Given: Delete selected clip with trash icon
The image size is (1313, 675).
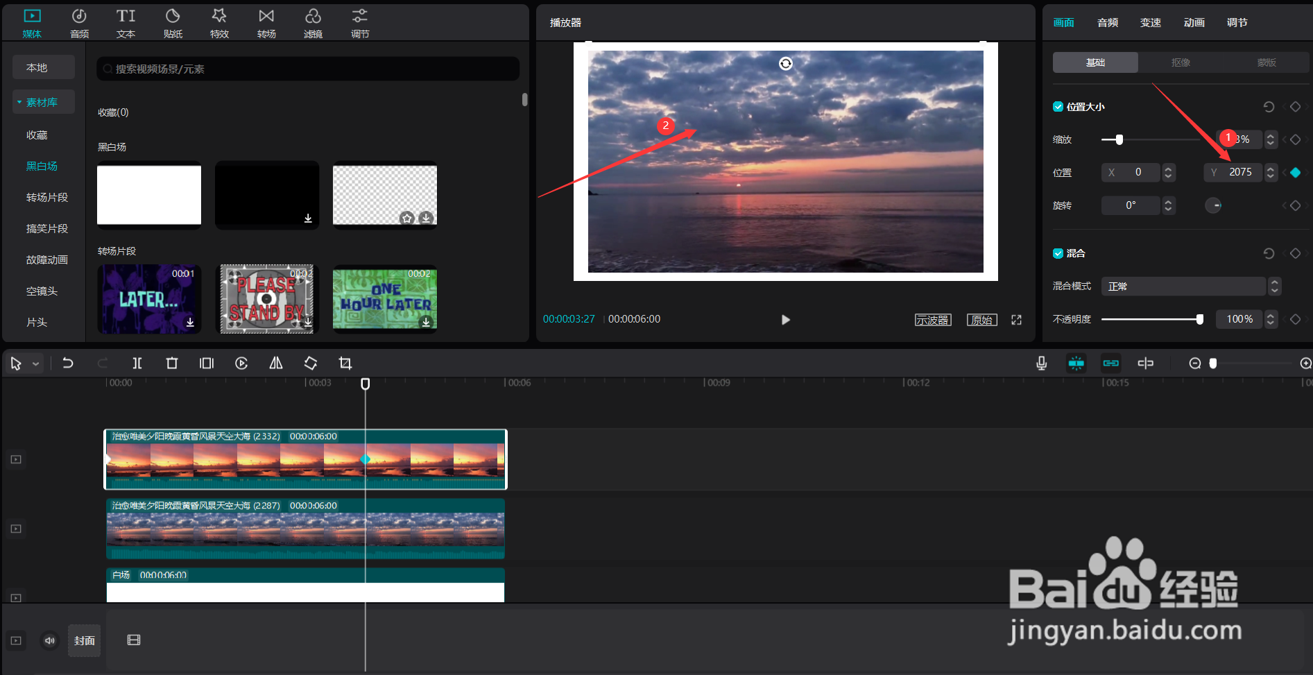Looking at the screenshot, I should pos(172,363).
